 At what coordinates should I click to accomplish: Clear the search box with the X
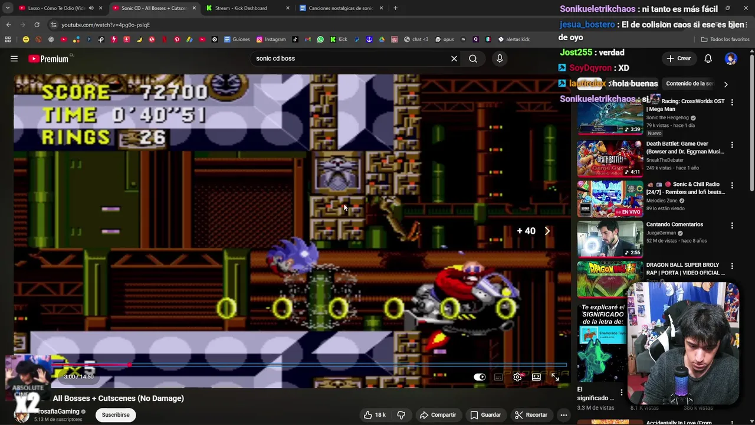point(454,58)
